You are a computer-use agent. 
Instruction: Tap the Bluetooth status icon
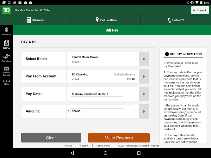tap(188, 3)
